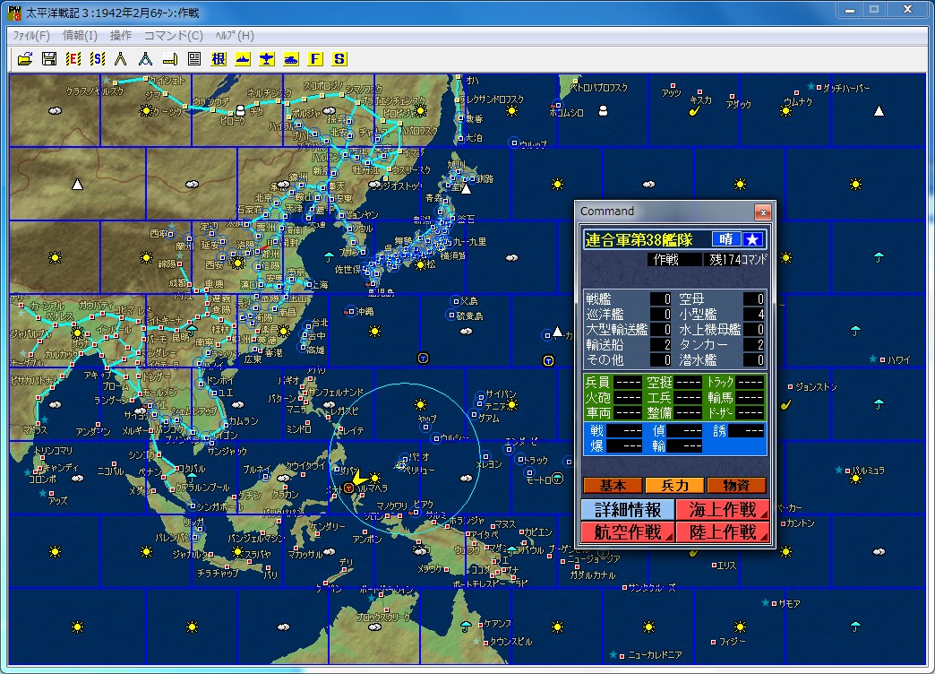Image resolution: width=935 pixels, height=674 pixels.
Task: Switch to the 兵力 tab
Action: pyautogui.click(x=675, y=486)
